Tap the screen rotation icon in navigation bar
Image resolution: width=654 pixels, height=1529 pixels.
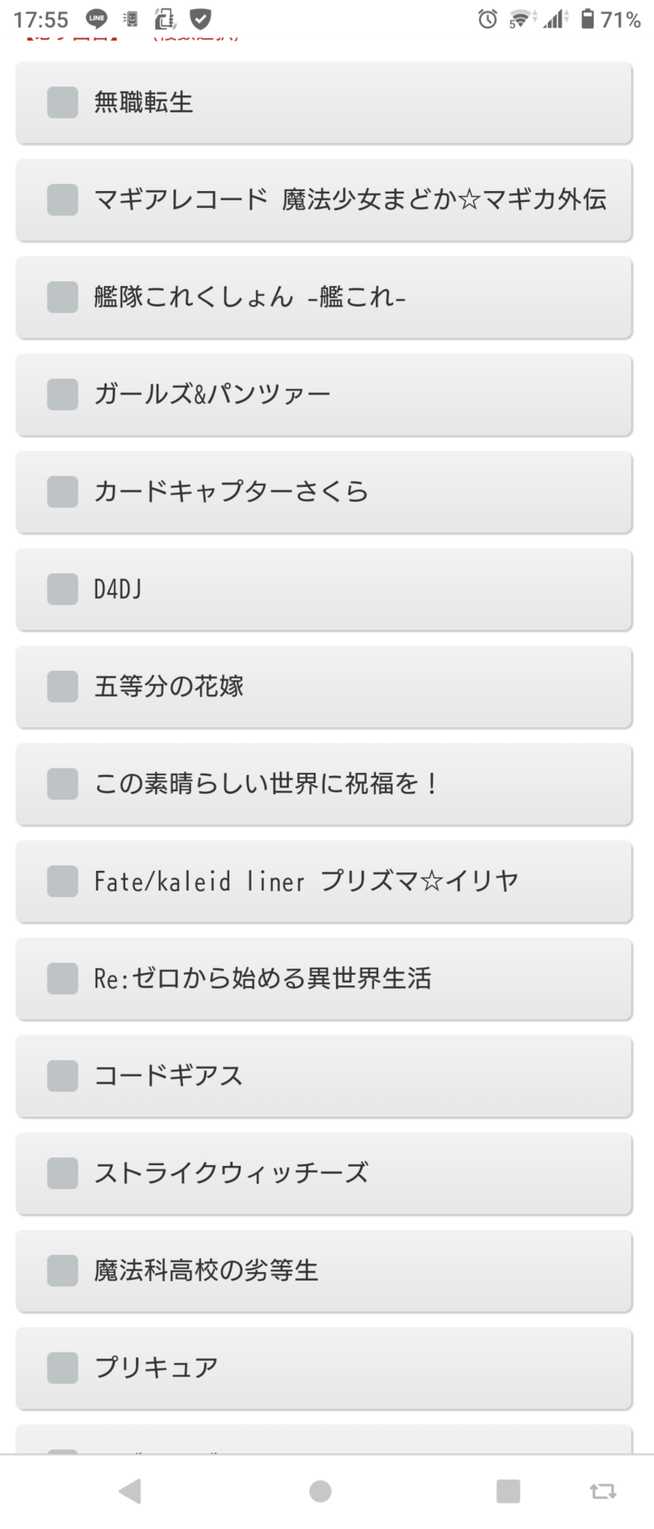(x=603, y=1491)
